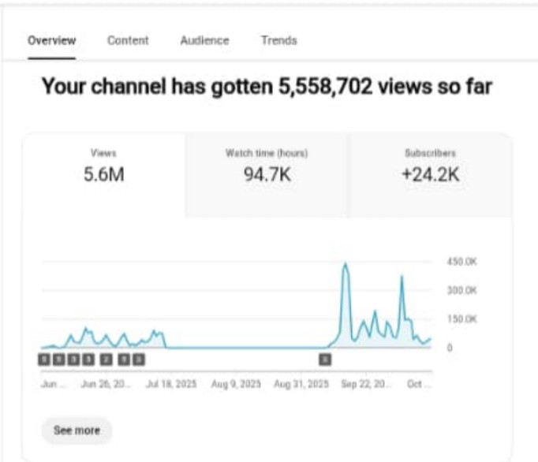The width and height of the screenshot is (538, 462).
Task: Click the first video publish marker on the left
Action: point(44,360)
